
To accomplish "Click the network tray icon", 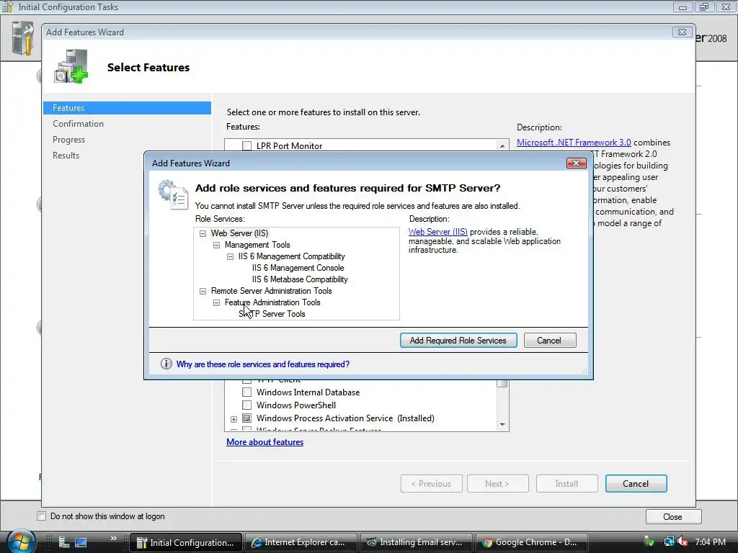I will 669,541.
